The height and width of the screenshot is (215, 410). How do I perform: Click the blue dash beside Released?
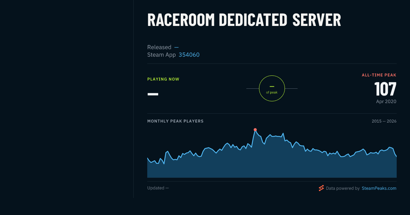click(176, 47)
